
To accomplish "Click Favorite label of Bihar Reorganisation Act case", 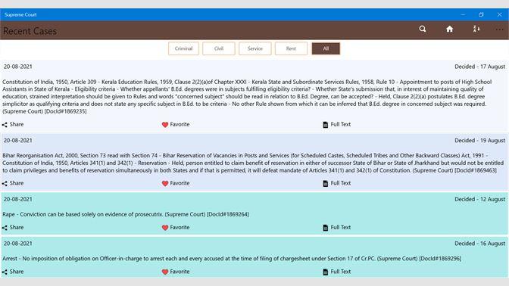I will click(180, 183).
